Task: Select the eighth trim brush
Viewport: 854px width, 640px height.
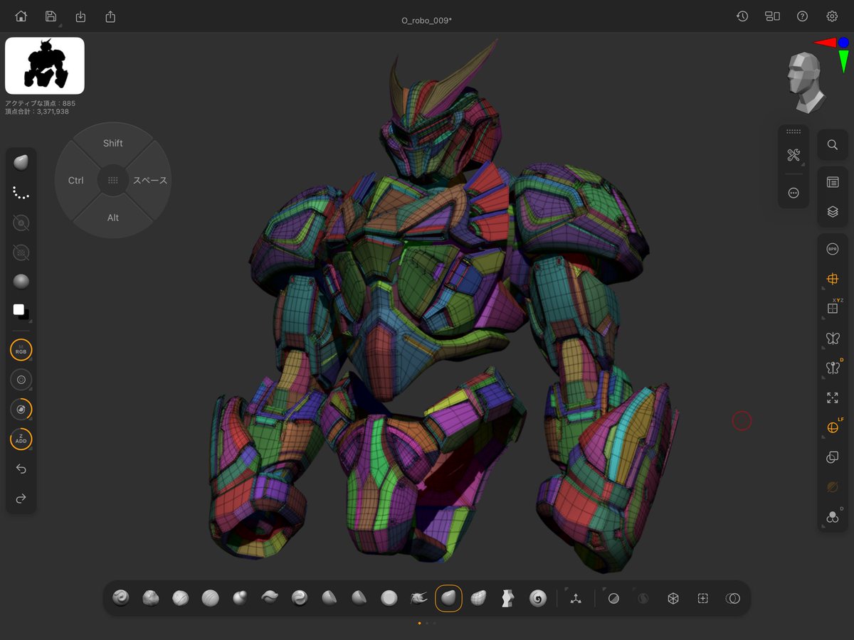Action: 329,598
